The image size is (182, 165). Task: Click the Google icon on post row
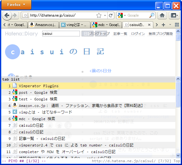click(15, 92)
